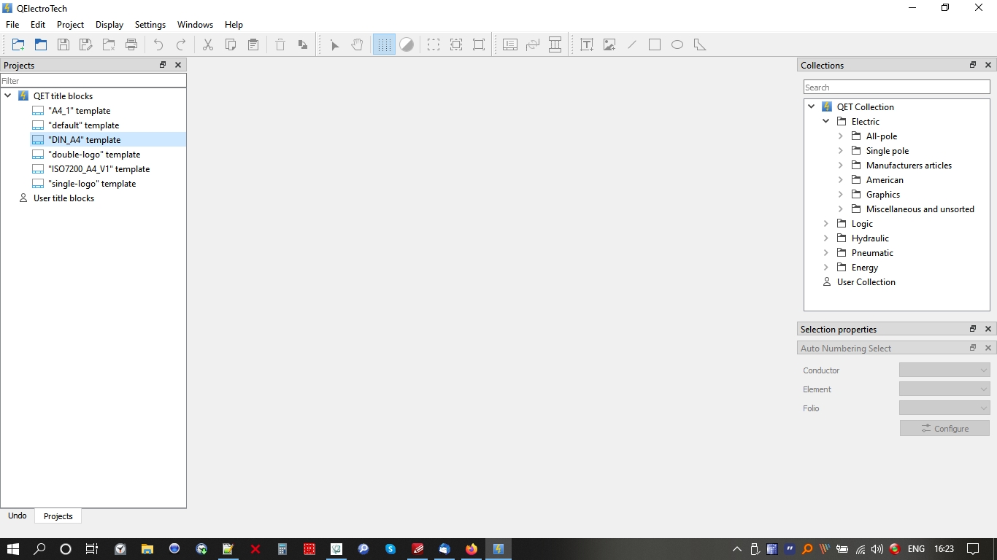This screenshot has width=997, height=560.
Task: Open the File menu
Action: (x=12, y=24)
